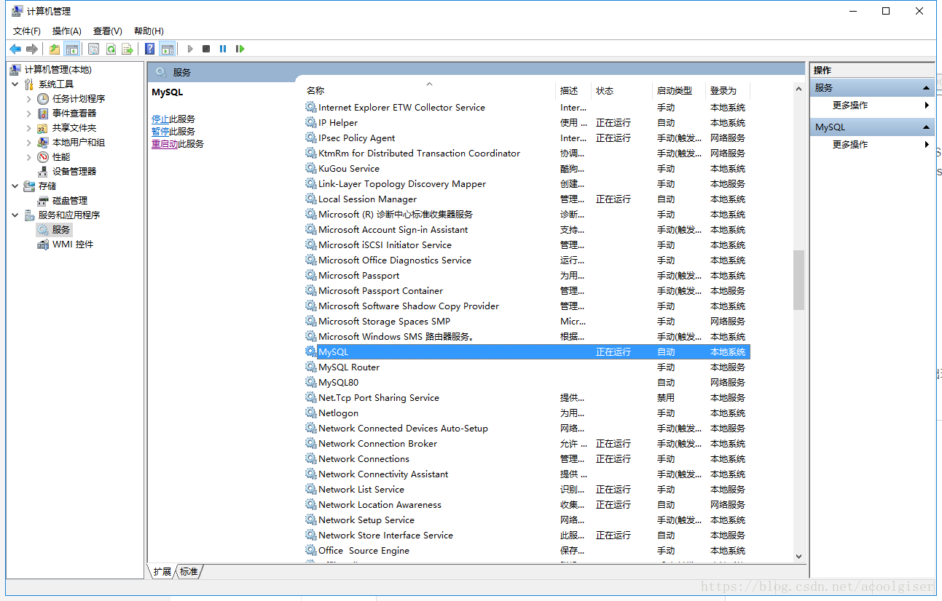Screen dimensions: 942x601
Task: Select the Network List Service row
Action: 527,489
